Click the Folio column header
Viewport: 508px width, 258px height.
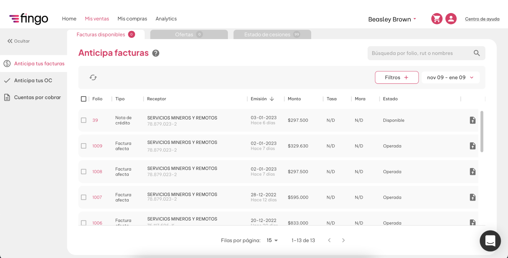click(x=97, y=99)
